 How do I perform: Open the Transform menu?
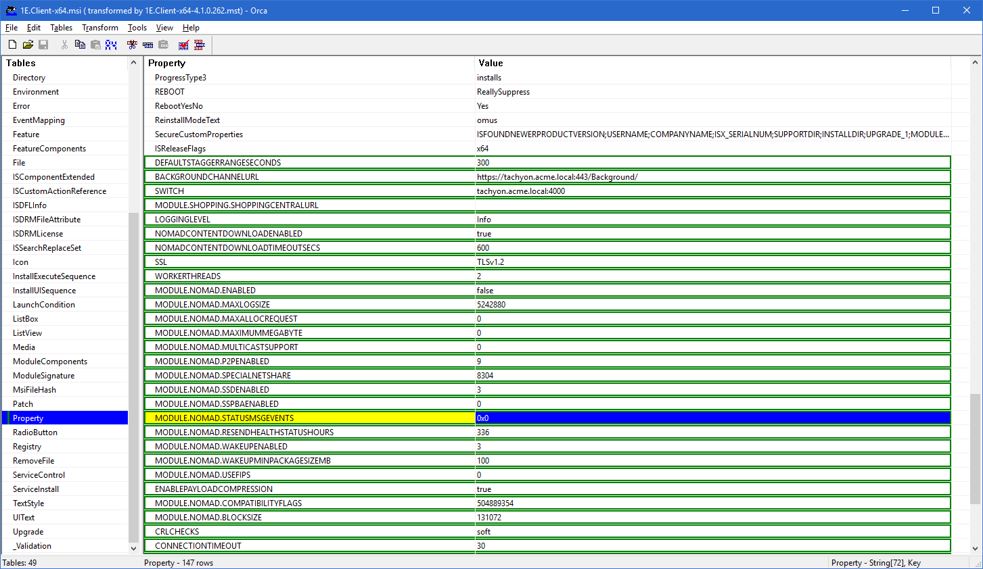tap(100, 28)
